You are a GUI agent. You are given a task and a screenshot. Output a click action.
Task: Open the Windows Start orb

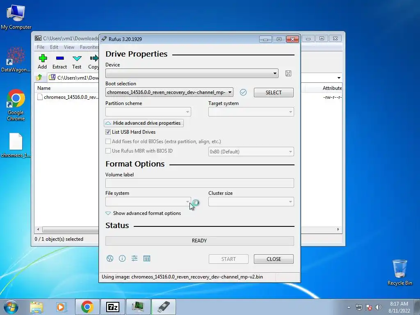11,307
